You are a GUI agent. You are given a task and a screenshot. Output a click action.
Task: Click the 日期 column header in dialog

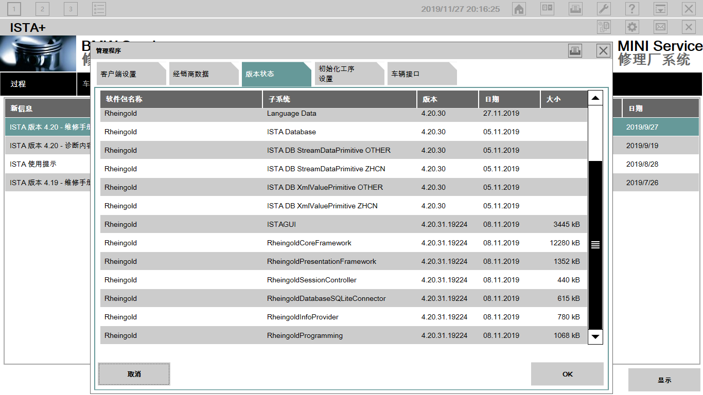pos(509,99)
